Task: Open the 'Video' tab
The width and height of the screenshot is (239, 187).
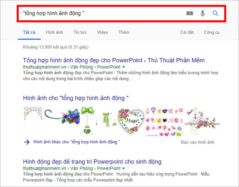Action: coord(103,32)
